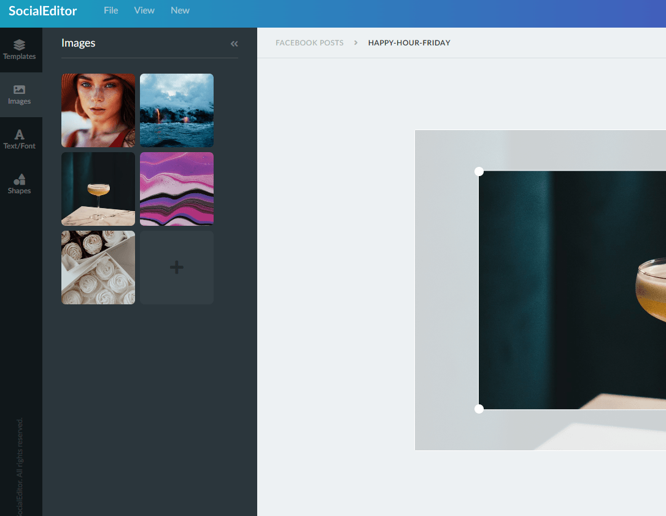Select the Images sidebar tab
The height and width of the screenshot is (516, 666).
tap(19, 94)
